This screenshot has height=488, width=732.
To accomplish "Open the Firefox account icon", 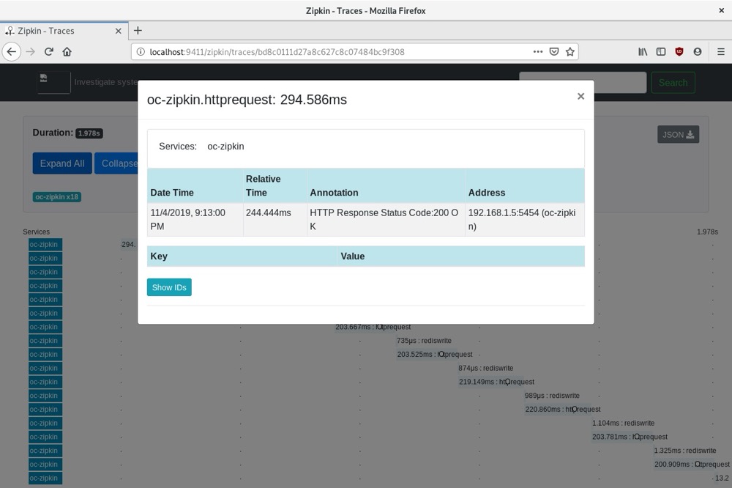I will pos(698,52).
